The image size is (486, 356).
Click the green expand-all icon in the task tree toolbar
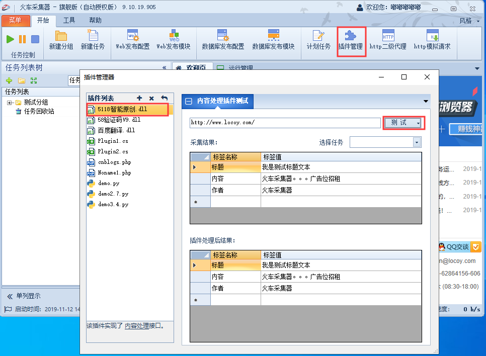[x=34, y=80]
